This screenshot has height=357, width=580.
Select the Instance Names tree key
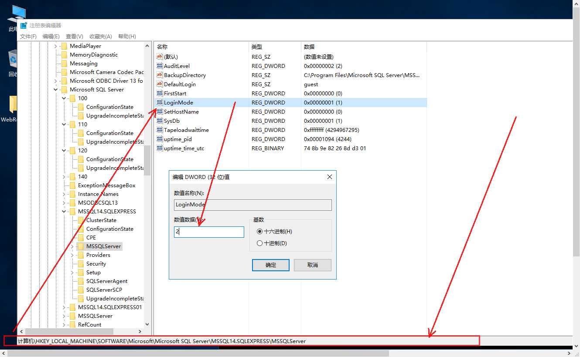click(98, 194)
